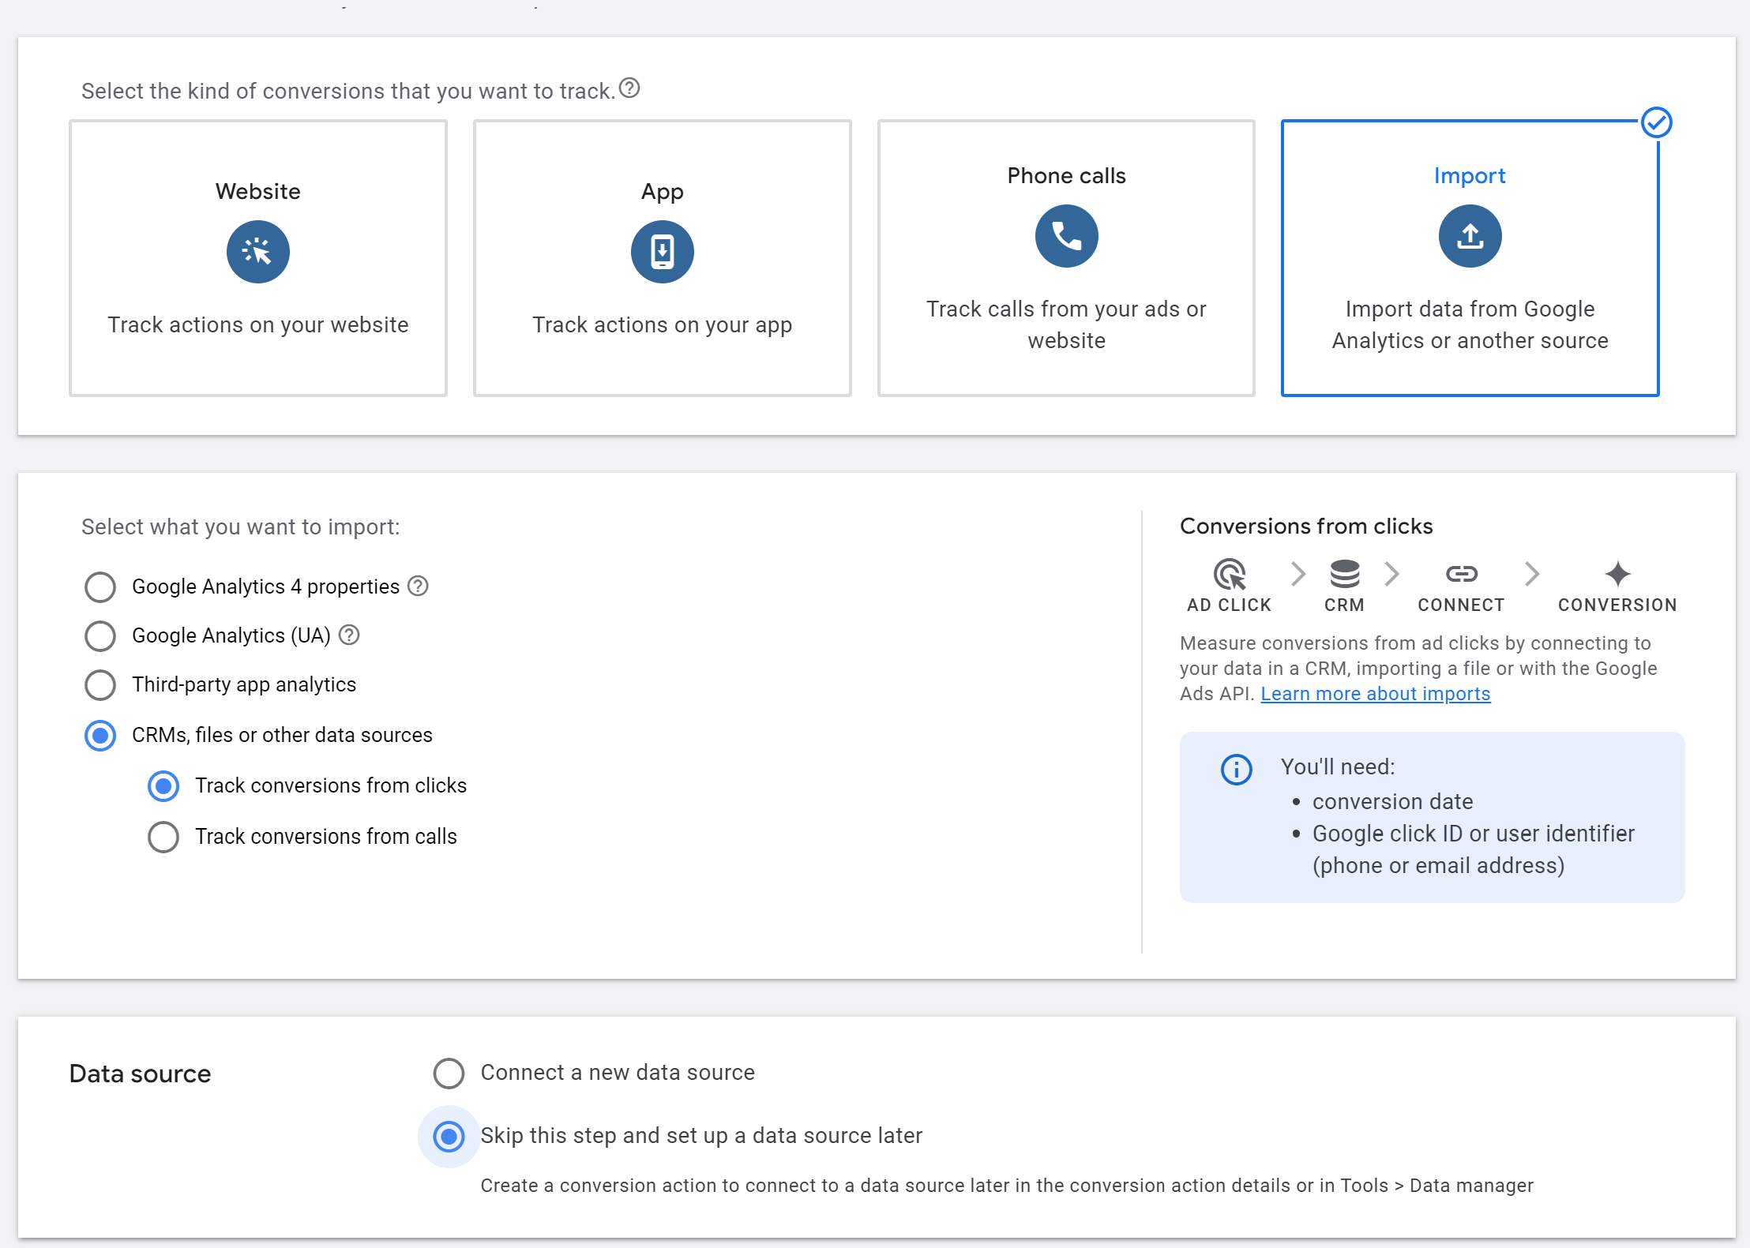Open help icon for Google Analytics (UA)
This screenshot has width=1750, height=1248.
(x=349, y=635)
